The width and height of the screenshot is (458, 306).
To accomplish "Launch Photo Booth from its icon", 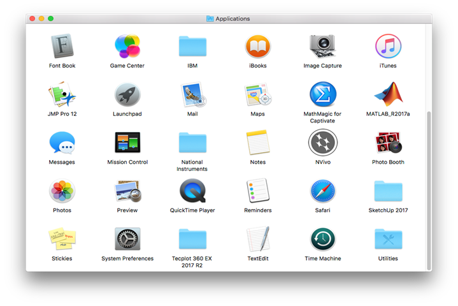I will click(389, 142).
